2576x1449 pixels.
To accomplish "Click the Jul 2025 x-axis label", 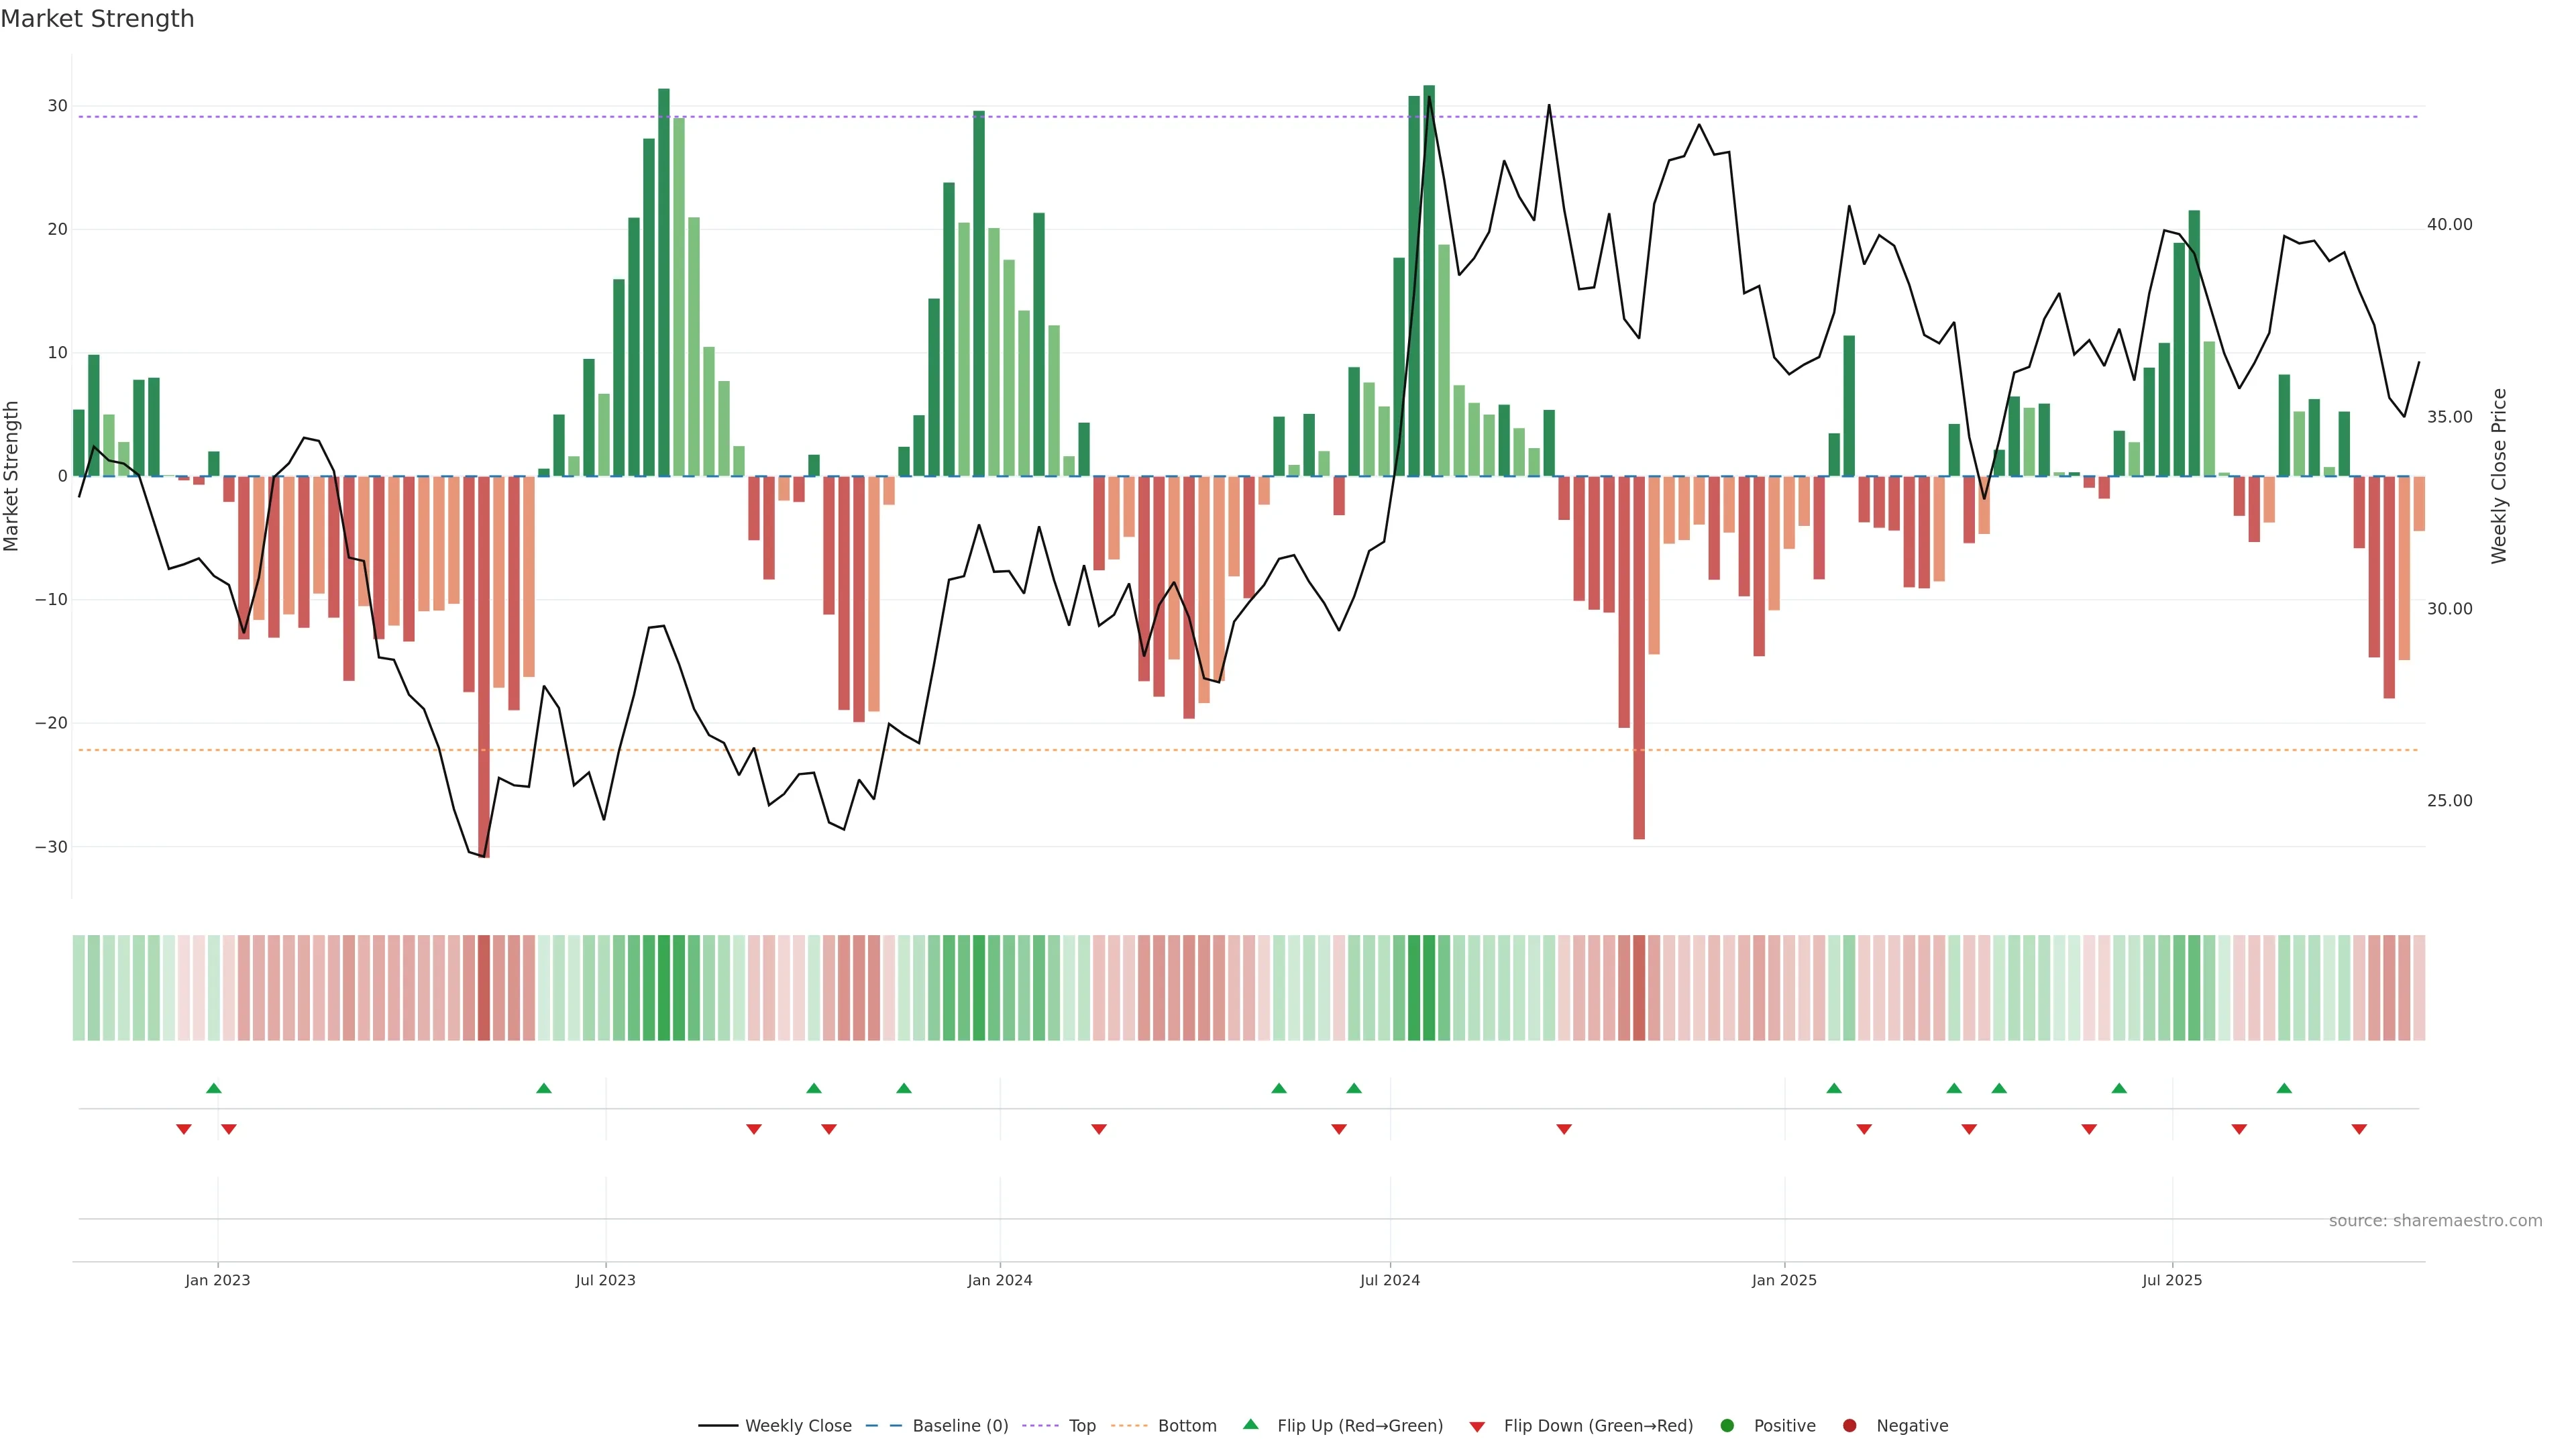I will [x=2171, y=1280].
